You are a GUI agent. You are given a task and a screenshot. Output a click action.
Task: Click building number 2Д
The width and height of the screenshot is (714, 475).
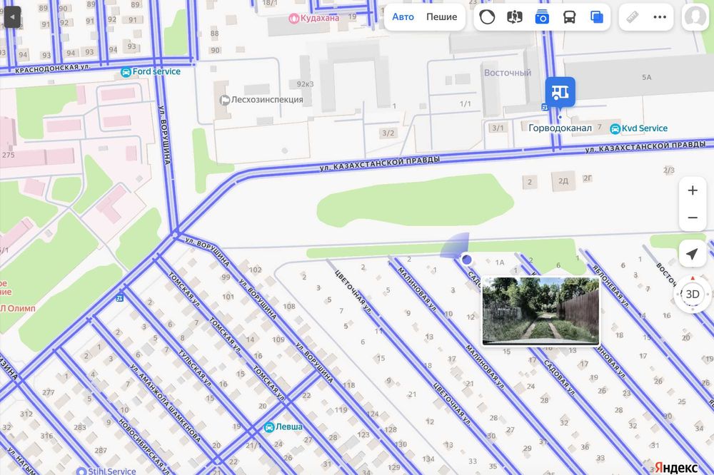click(563, 180)
